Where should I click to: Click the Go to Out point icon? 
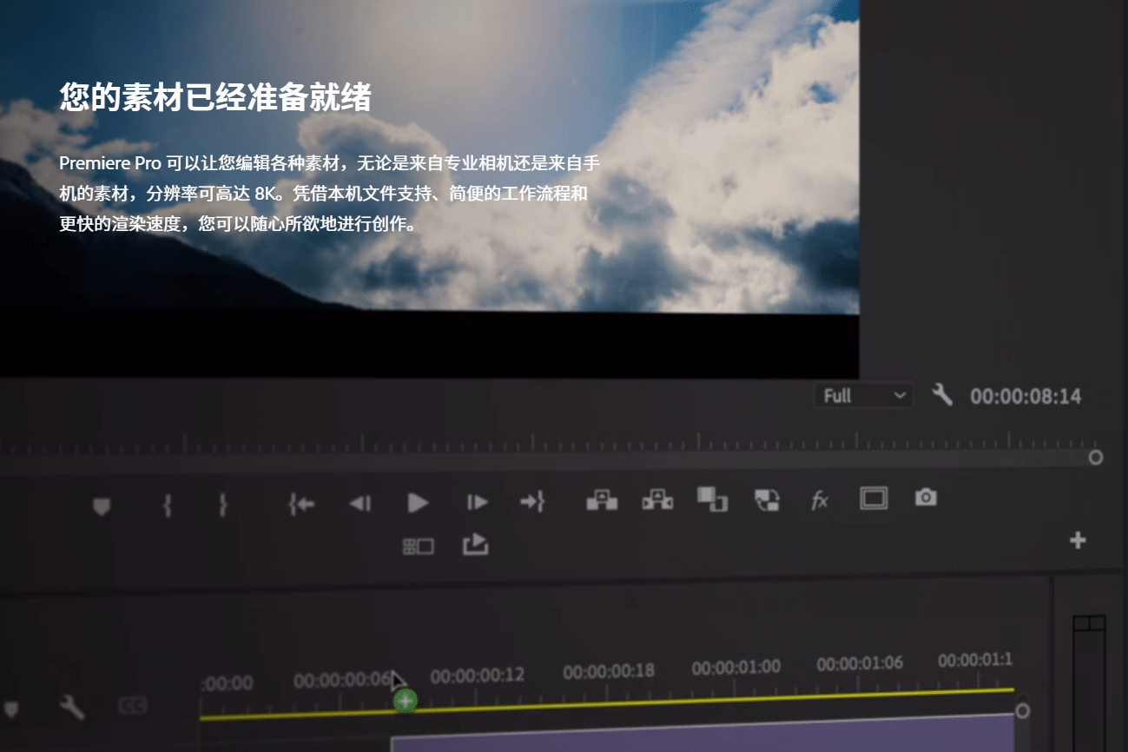coord(531,501)
